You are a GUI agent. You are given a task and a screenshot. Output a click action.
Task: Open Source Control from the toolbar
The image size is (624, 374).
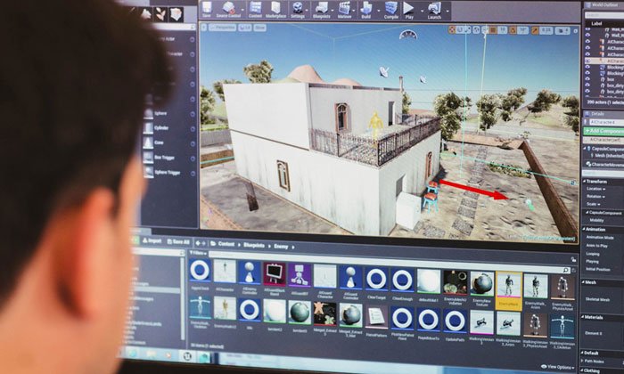click(x=228, y=10)
